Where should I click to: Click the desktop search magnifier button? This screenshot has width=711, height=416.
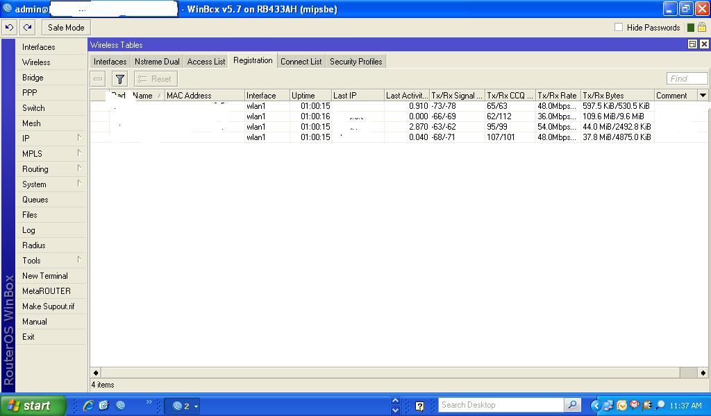click(x=573, y=405)
